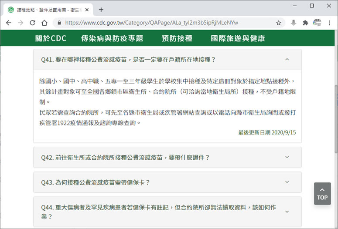View site info via the padlock icon

pyautogui.click(x=59, y=23)
